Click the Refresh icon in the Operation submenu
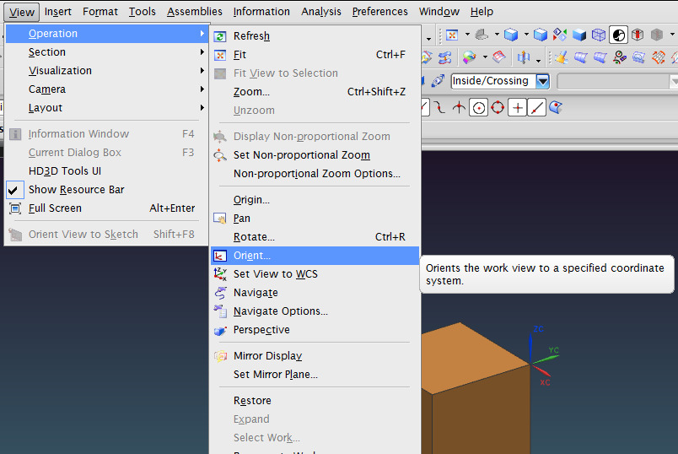The height and width of the screenshot is (454, 678). point(220,36)
